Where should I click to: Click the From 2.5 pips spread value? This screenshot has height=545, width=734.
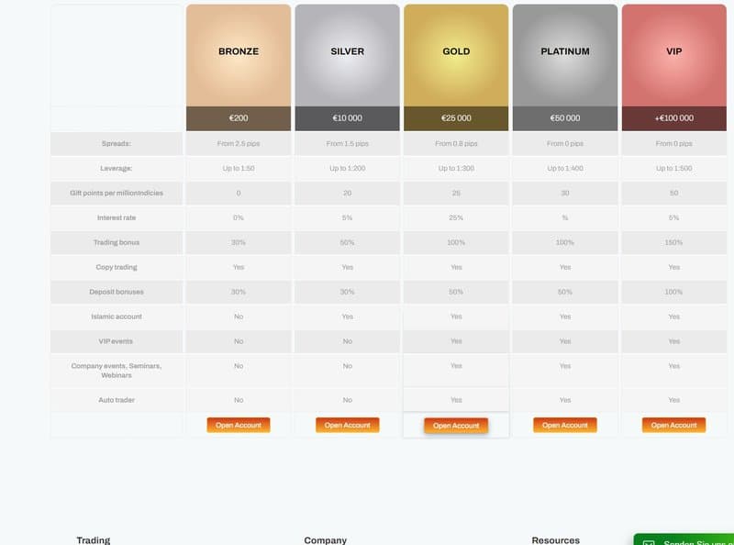pyautogui.click(x=239, y=144)
